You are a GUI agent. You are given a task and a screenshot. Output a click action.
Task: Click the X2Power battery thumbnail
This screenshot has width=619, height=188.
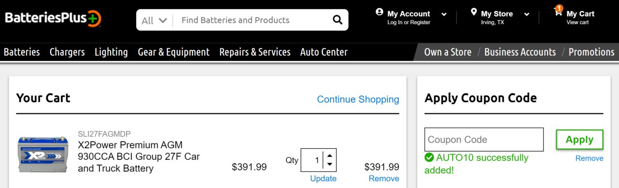click(43, 154)
